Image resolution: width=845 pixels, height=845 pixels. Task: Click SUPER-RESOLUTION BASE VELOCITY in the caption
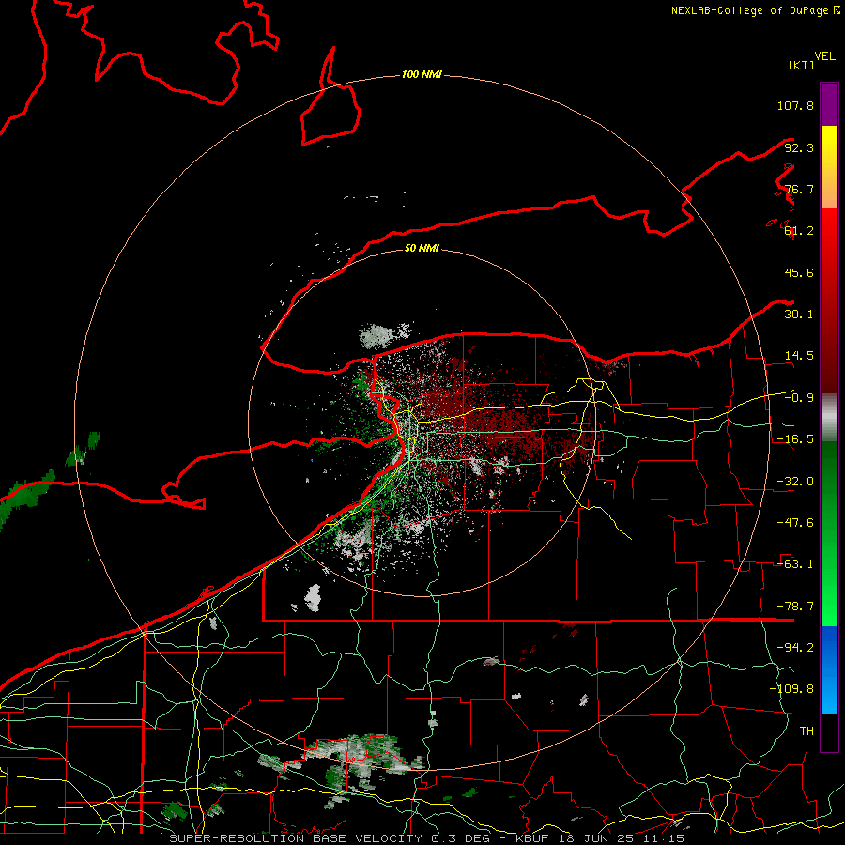coord(296,838)
